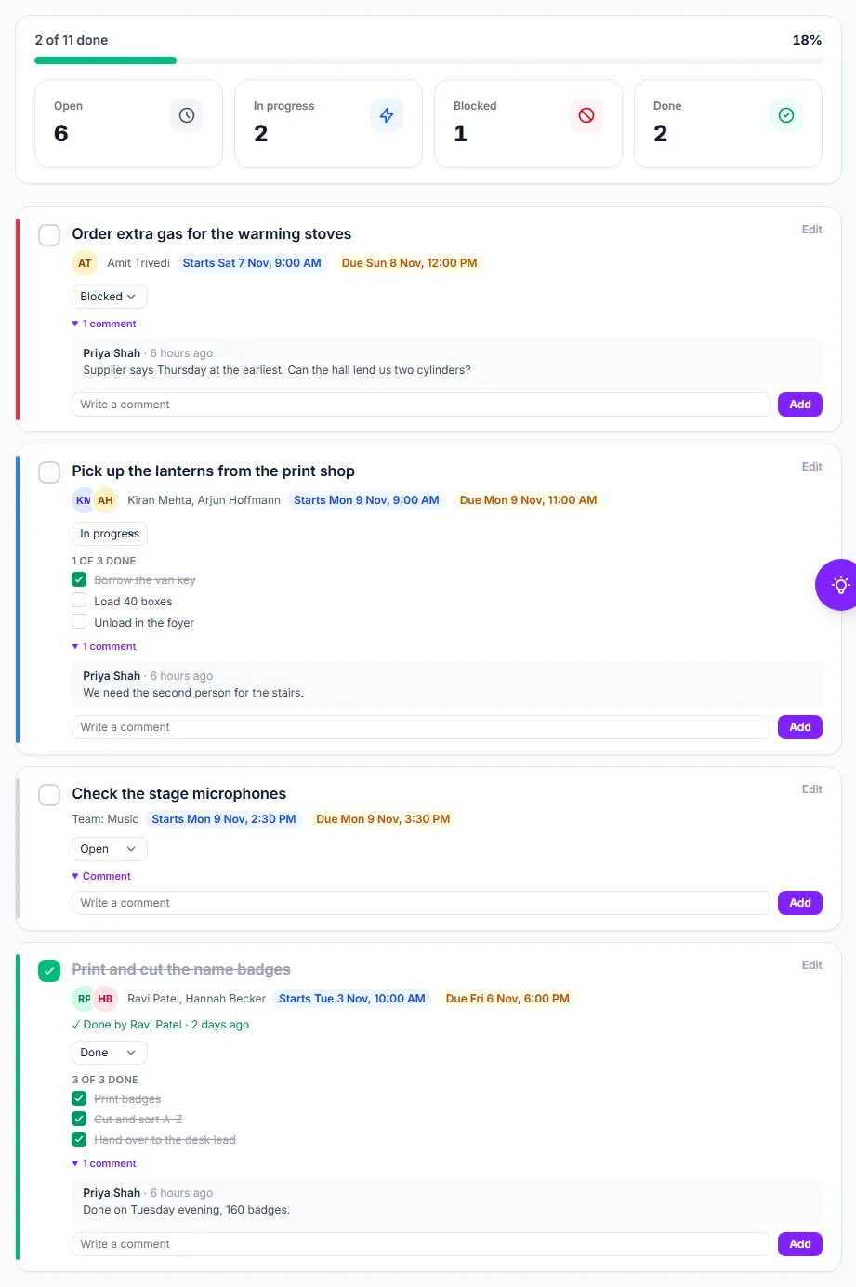Edit the 'Check the stage microphones' task
Viewport: 856px width, 1287px height.
tap(812, 789)
